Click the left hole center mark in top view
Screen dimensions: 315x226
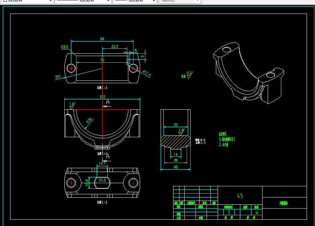tap(71, 68)
